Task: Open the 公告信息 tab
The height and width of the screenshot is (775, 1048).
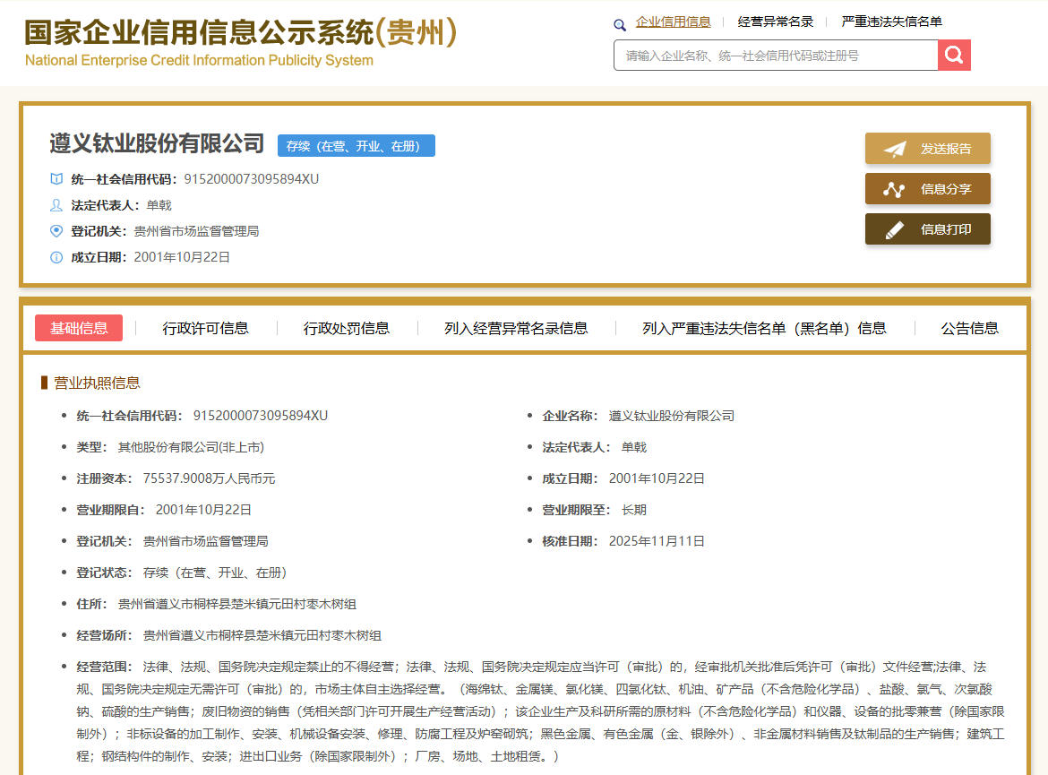Action: 970,328
